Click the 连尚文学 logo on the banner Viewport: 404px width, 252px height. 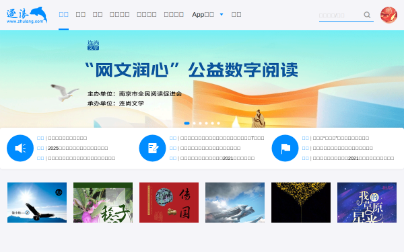click(x=93, y=45)
